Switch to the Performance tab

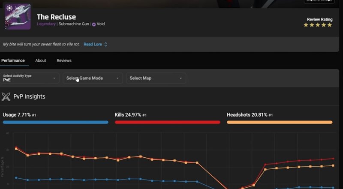click(13, 60)
